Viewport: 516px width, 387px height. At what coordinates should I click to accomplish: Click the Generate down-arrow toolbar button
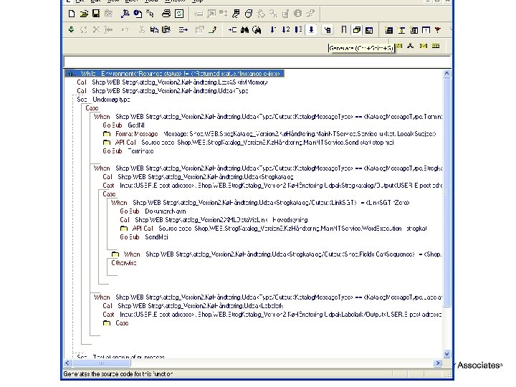(311, 30)
